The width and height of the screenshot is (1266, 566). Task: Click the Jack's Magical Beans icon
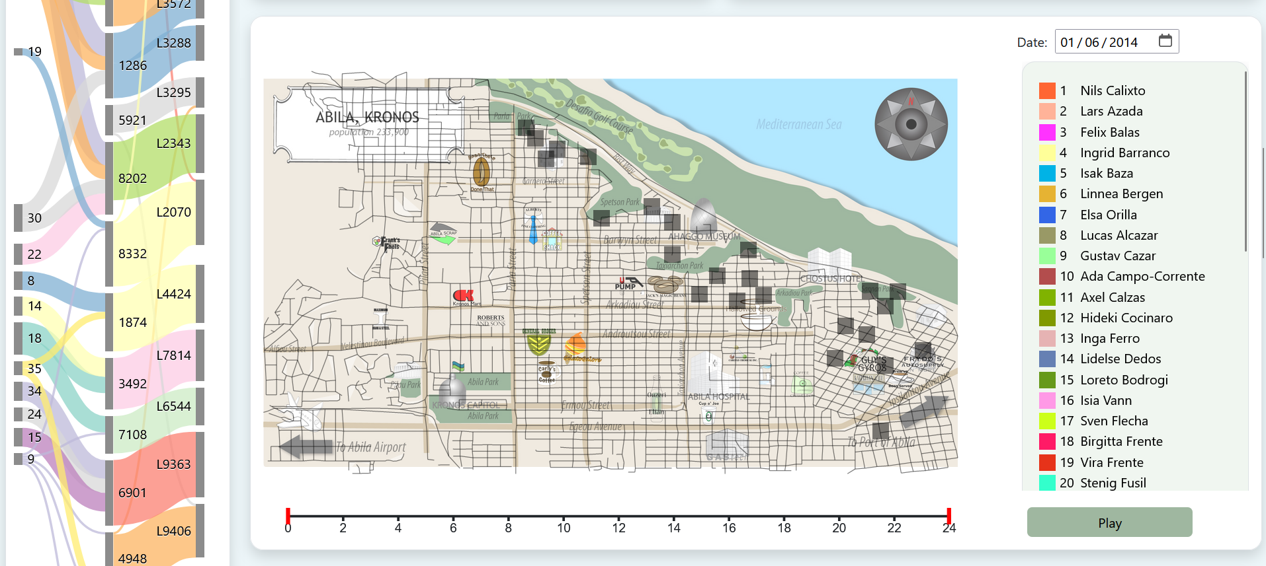click(665, 285)
